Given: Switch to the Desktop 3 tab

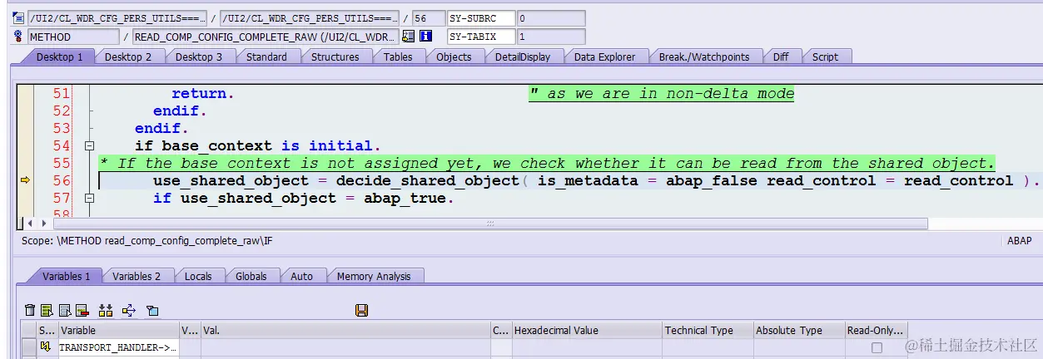Looking at the screenshot, I should [x=199, y=57].
